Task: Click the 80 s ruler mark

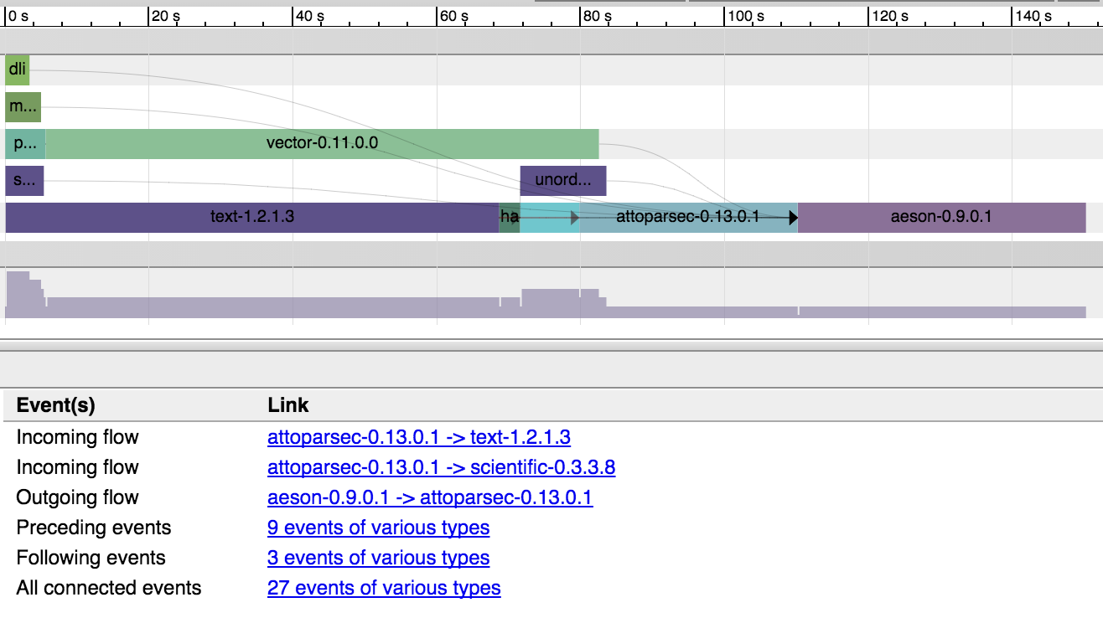Action: click(598, 16)
